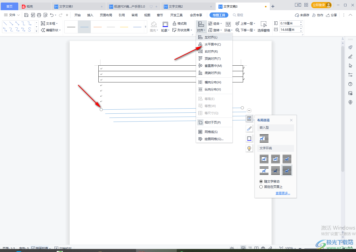The image size is (356, 252).
Task: Click the Login (立即登录) button
Action: tap(321, 5)
